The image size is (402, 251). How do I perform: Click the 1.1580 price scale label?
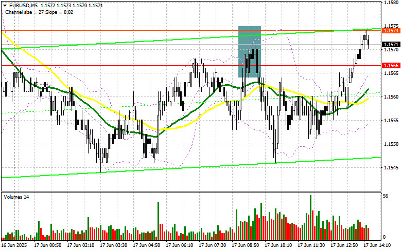391,2
